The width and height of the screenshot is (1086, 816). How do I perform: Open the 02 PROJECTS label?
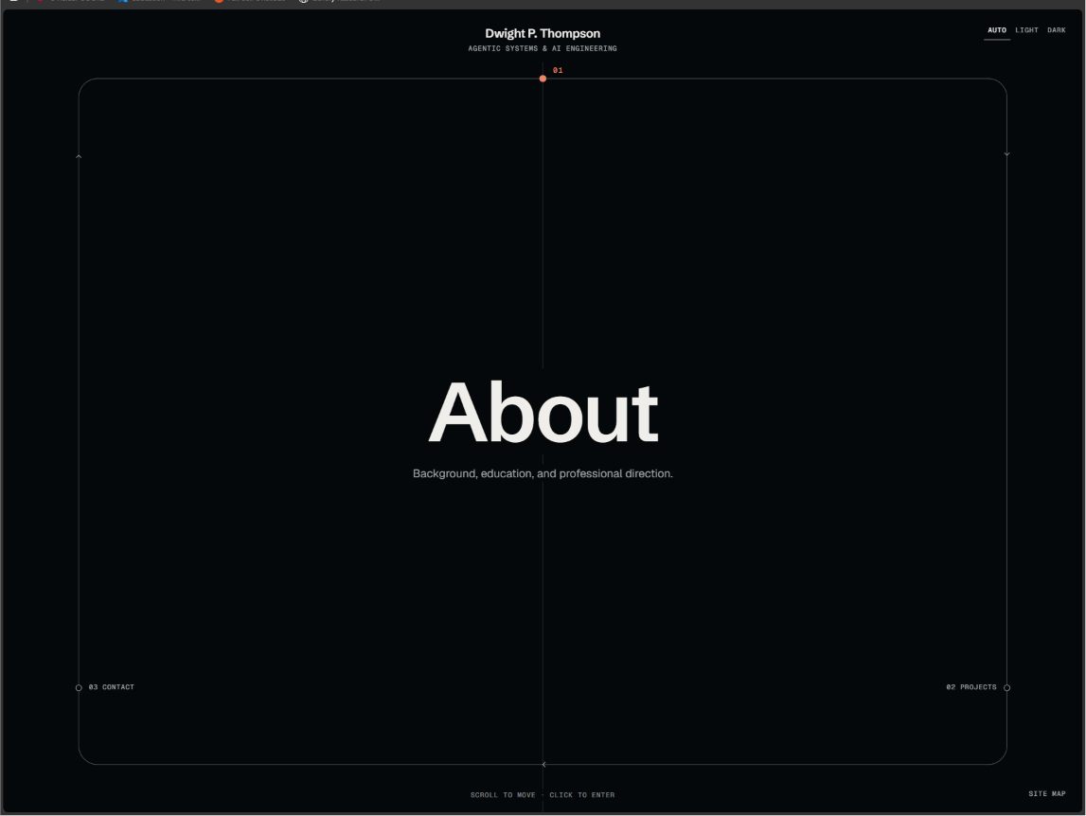tap(971, 687)
